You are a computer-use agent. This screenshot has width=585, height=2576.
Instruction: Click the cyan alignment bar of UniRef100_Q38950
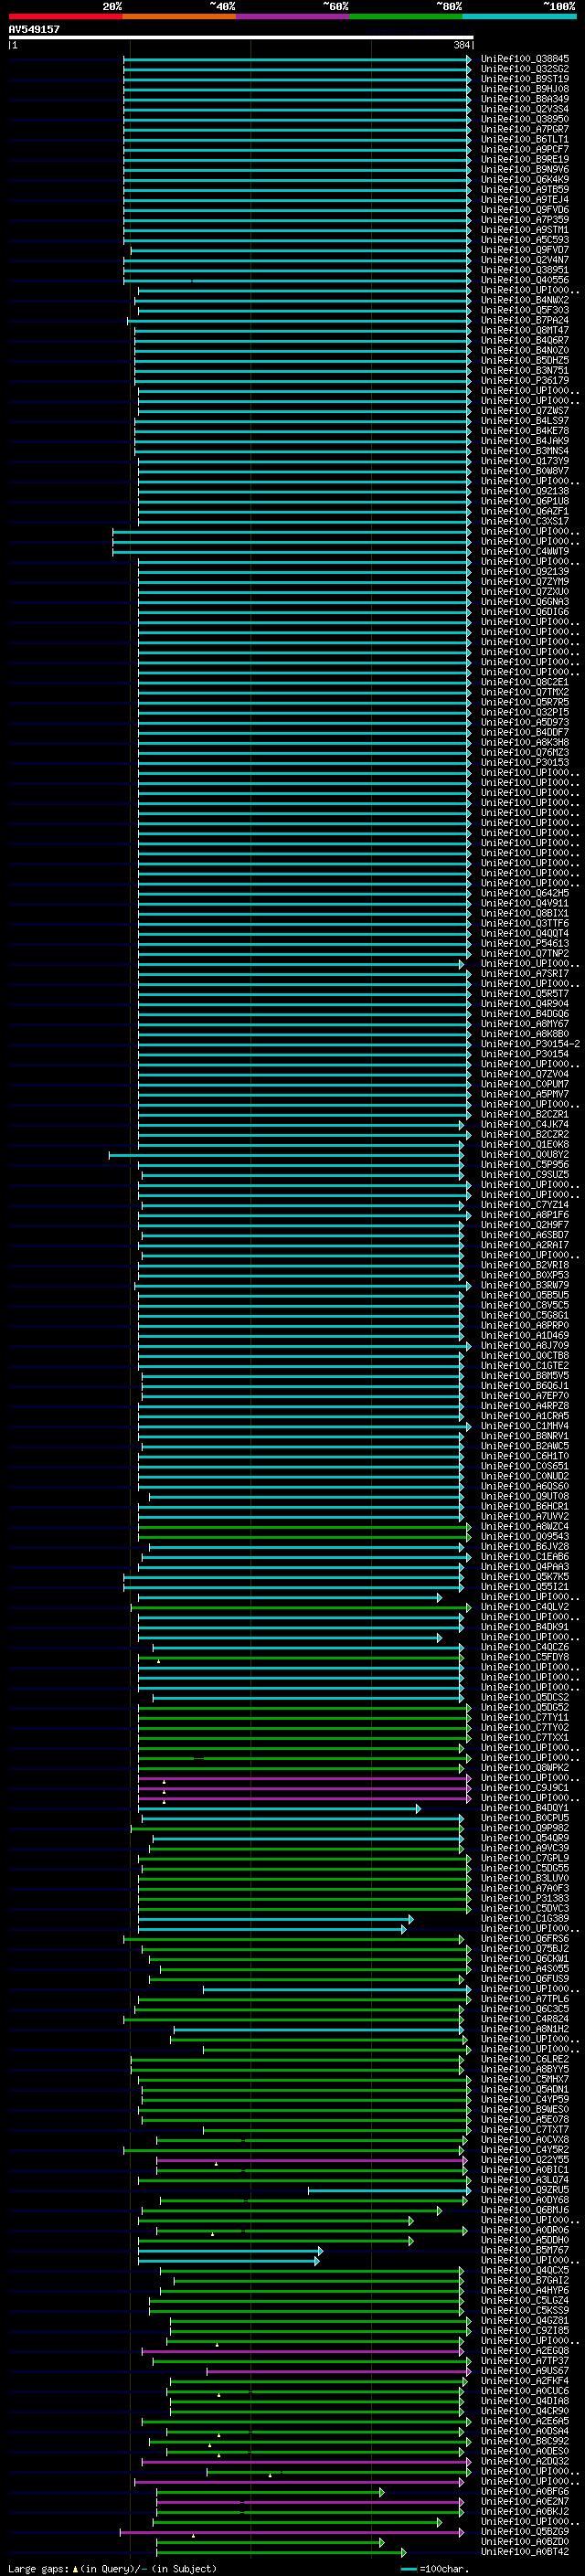[297, 119]
